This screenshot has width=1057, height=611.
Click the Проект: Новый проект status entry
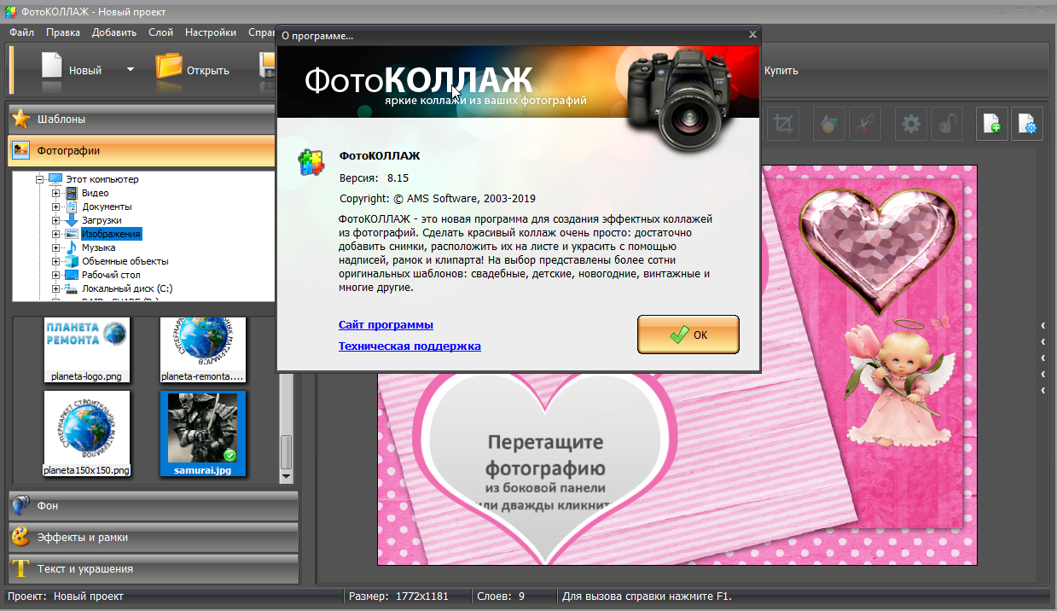(66, 596)
